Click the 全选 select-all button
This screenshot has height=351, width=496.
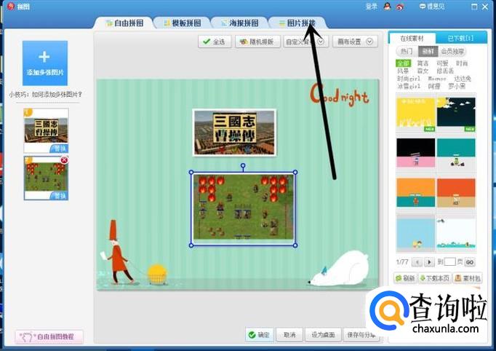point(215,42)
